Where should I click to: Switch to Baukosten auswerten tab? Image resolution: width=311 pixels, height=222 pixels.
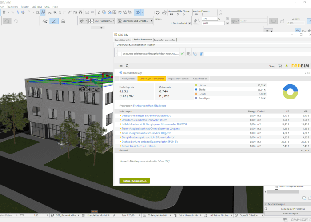click(x=165, y=40)
